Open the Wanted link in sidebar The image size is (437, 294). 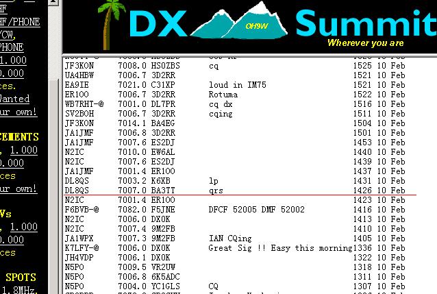15,99
